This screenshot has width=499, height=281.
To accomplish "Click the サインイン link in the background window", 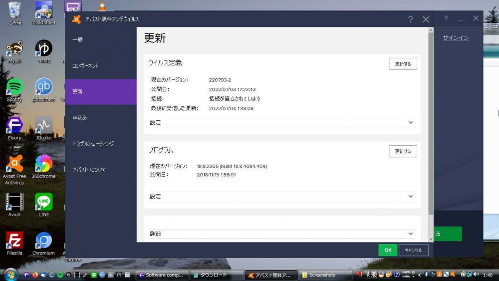I will click(456, 37).
